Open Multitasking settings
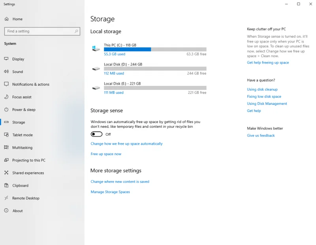This screenshot has height=245, width=316. (6, 147)
